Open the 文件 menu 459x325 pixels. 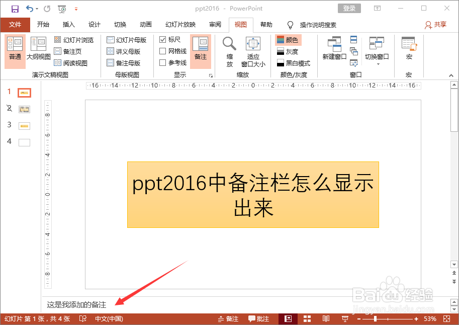click(x=15, y=24)
